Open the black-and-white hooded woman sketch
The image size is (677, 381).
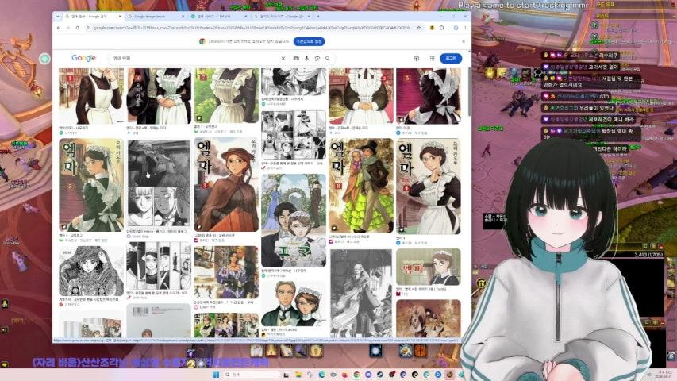point(91,271)
